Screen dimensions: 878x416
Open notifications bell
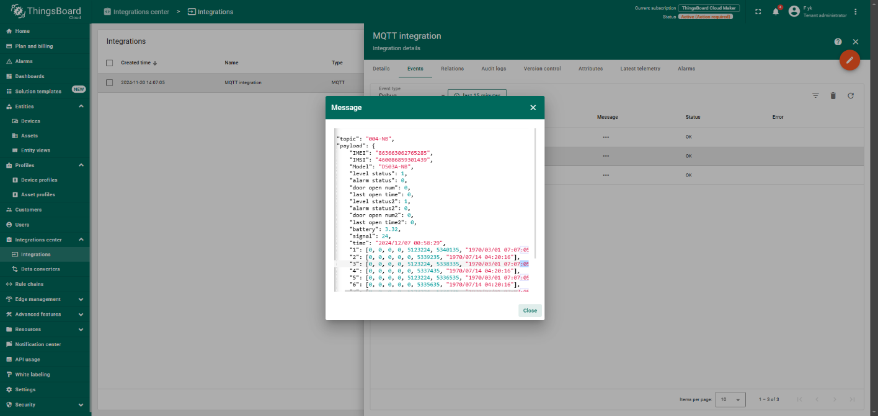pos(775,12)
